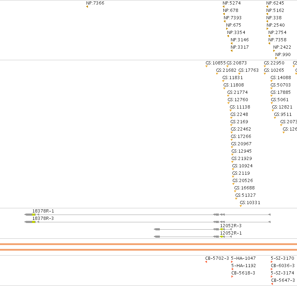Click the NP:678 feature label
The image size is (297, 286).
(231, 11)
